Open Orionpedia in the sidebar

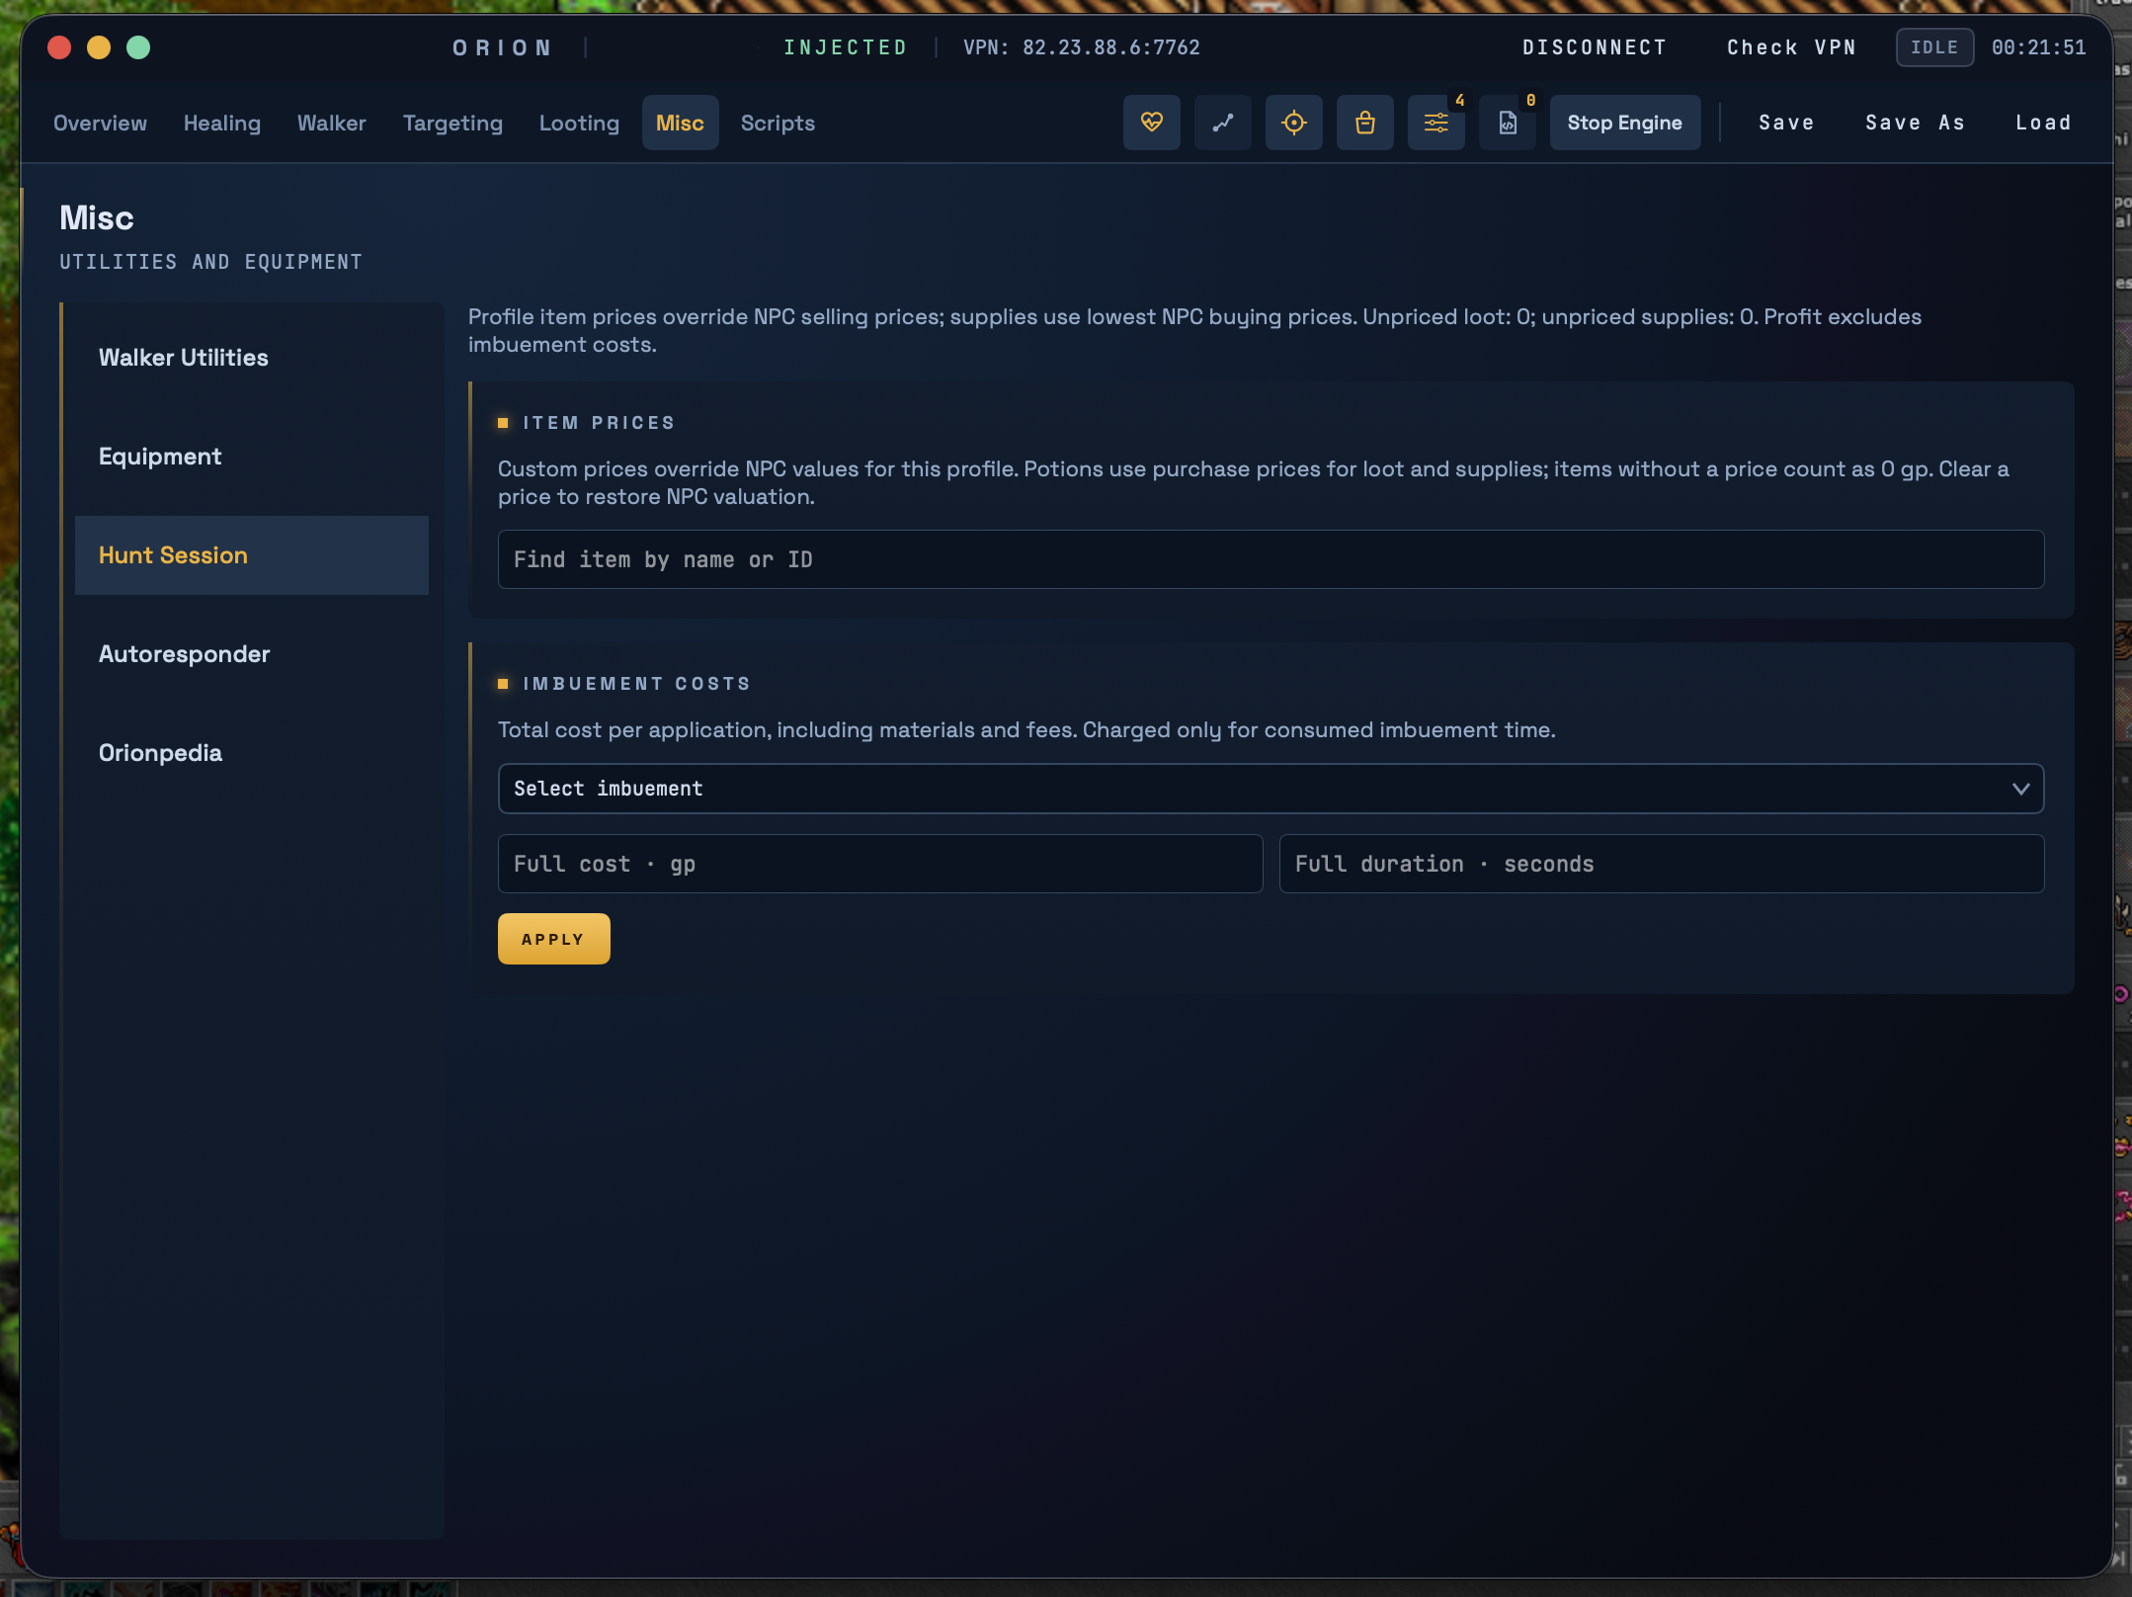(x=252, y=753)
